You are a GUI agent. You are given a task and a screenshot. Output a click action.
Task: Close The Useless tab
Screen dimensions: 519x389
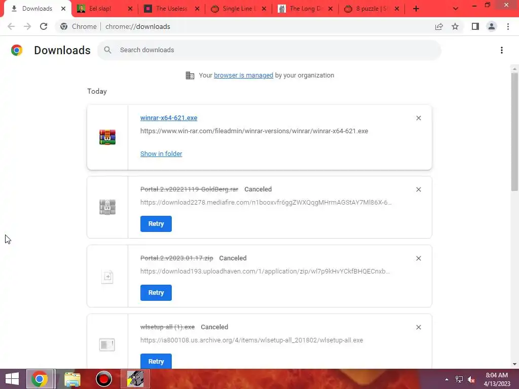[x=197, y=9]
